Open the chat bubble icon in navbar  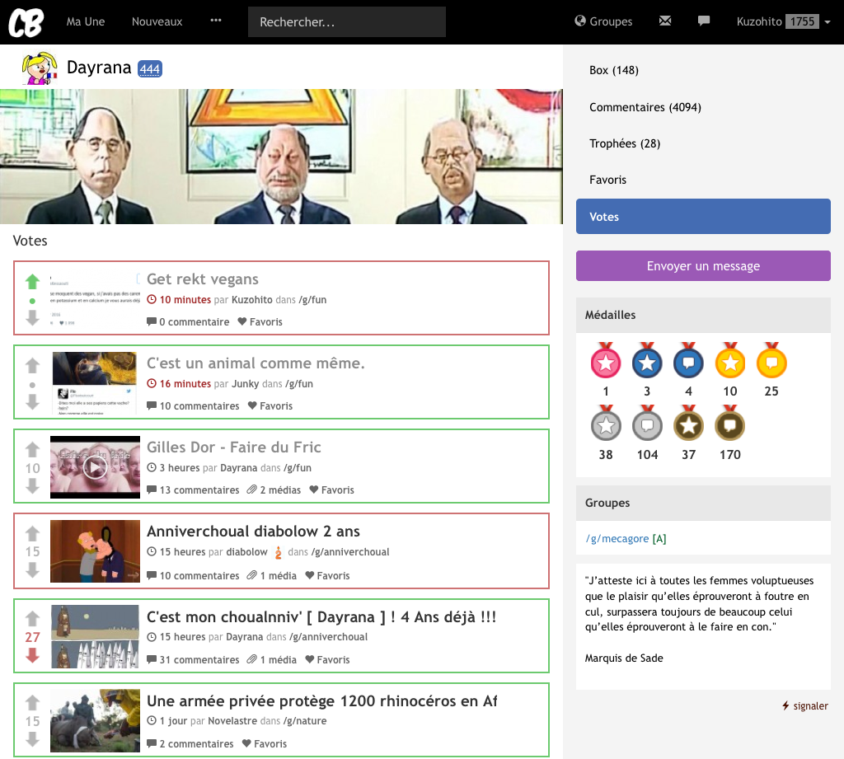click(704, 21)
